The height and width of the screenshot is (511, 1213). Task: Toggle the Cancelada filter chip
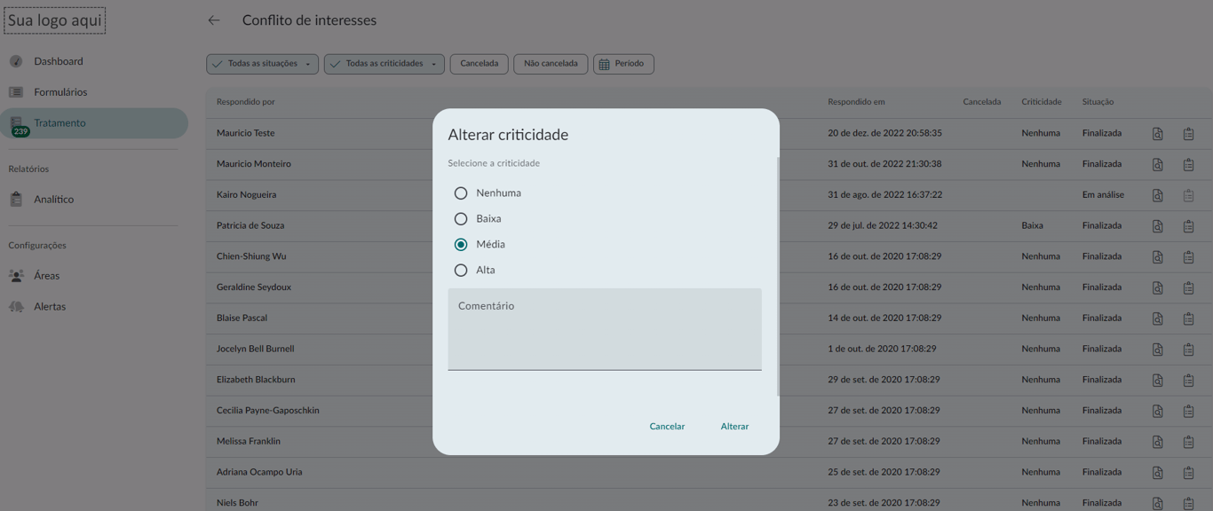[x=480, y=64]
